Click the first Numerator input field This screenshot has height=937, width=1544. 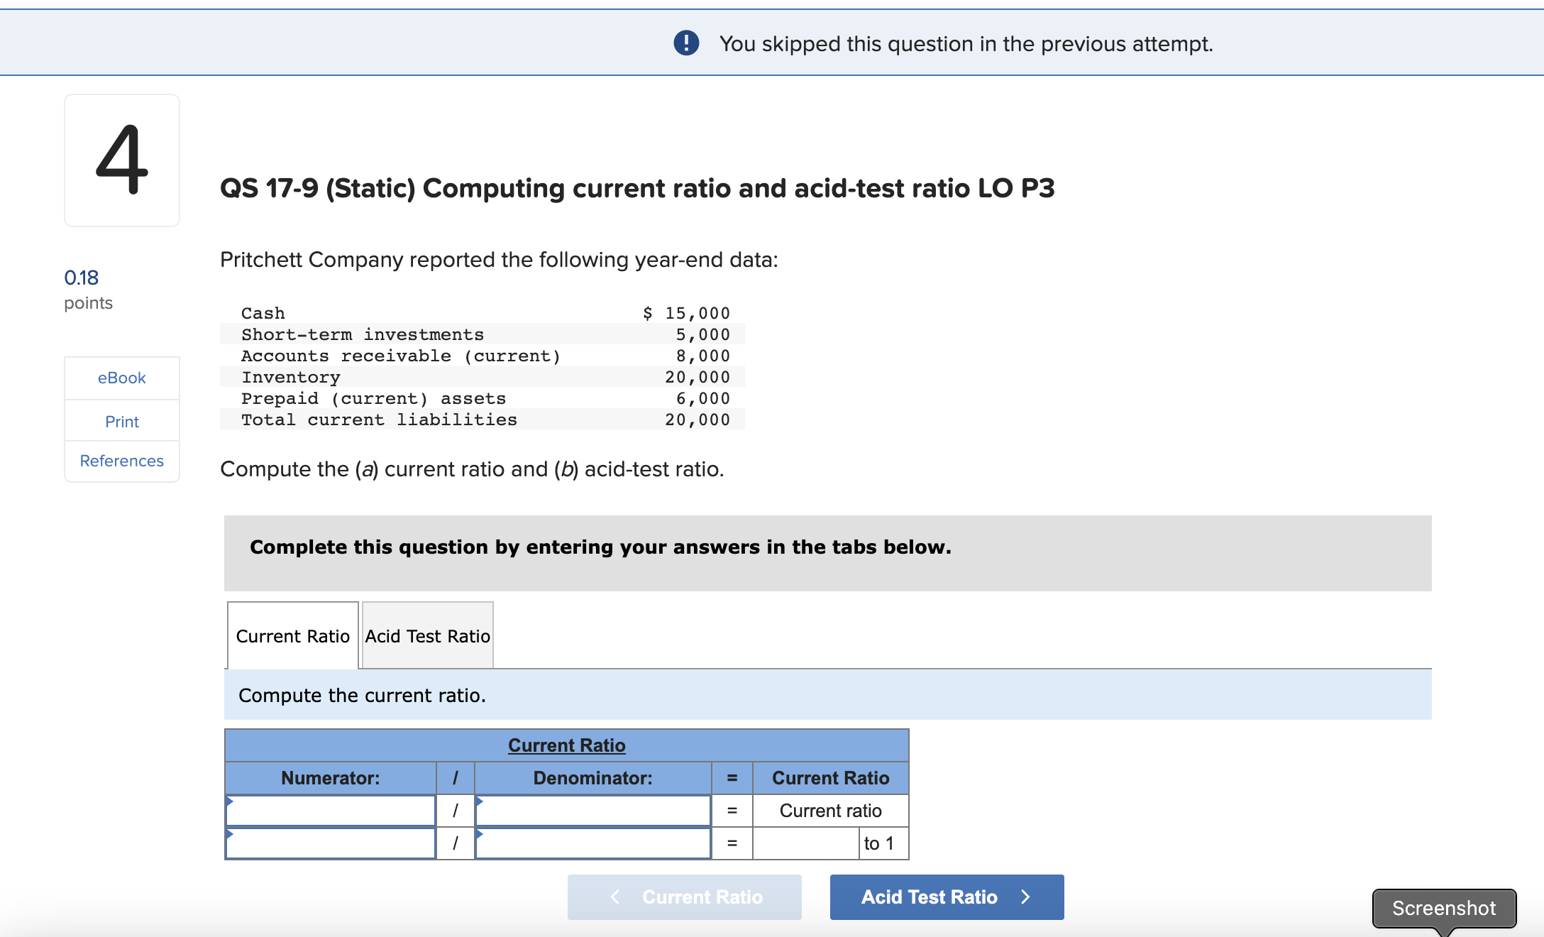pos(330,810)
